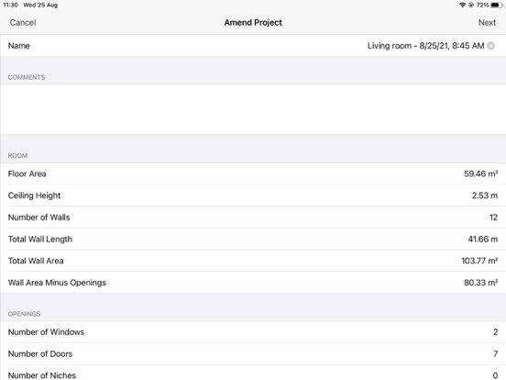Edit the Name field value
This screenshot has height=380, width=506.
(425, 46)
